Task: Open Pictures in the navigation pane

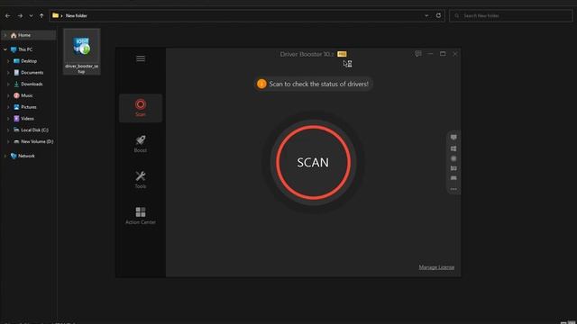Action: [29, 107]
